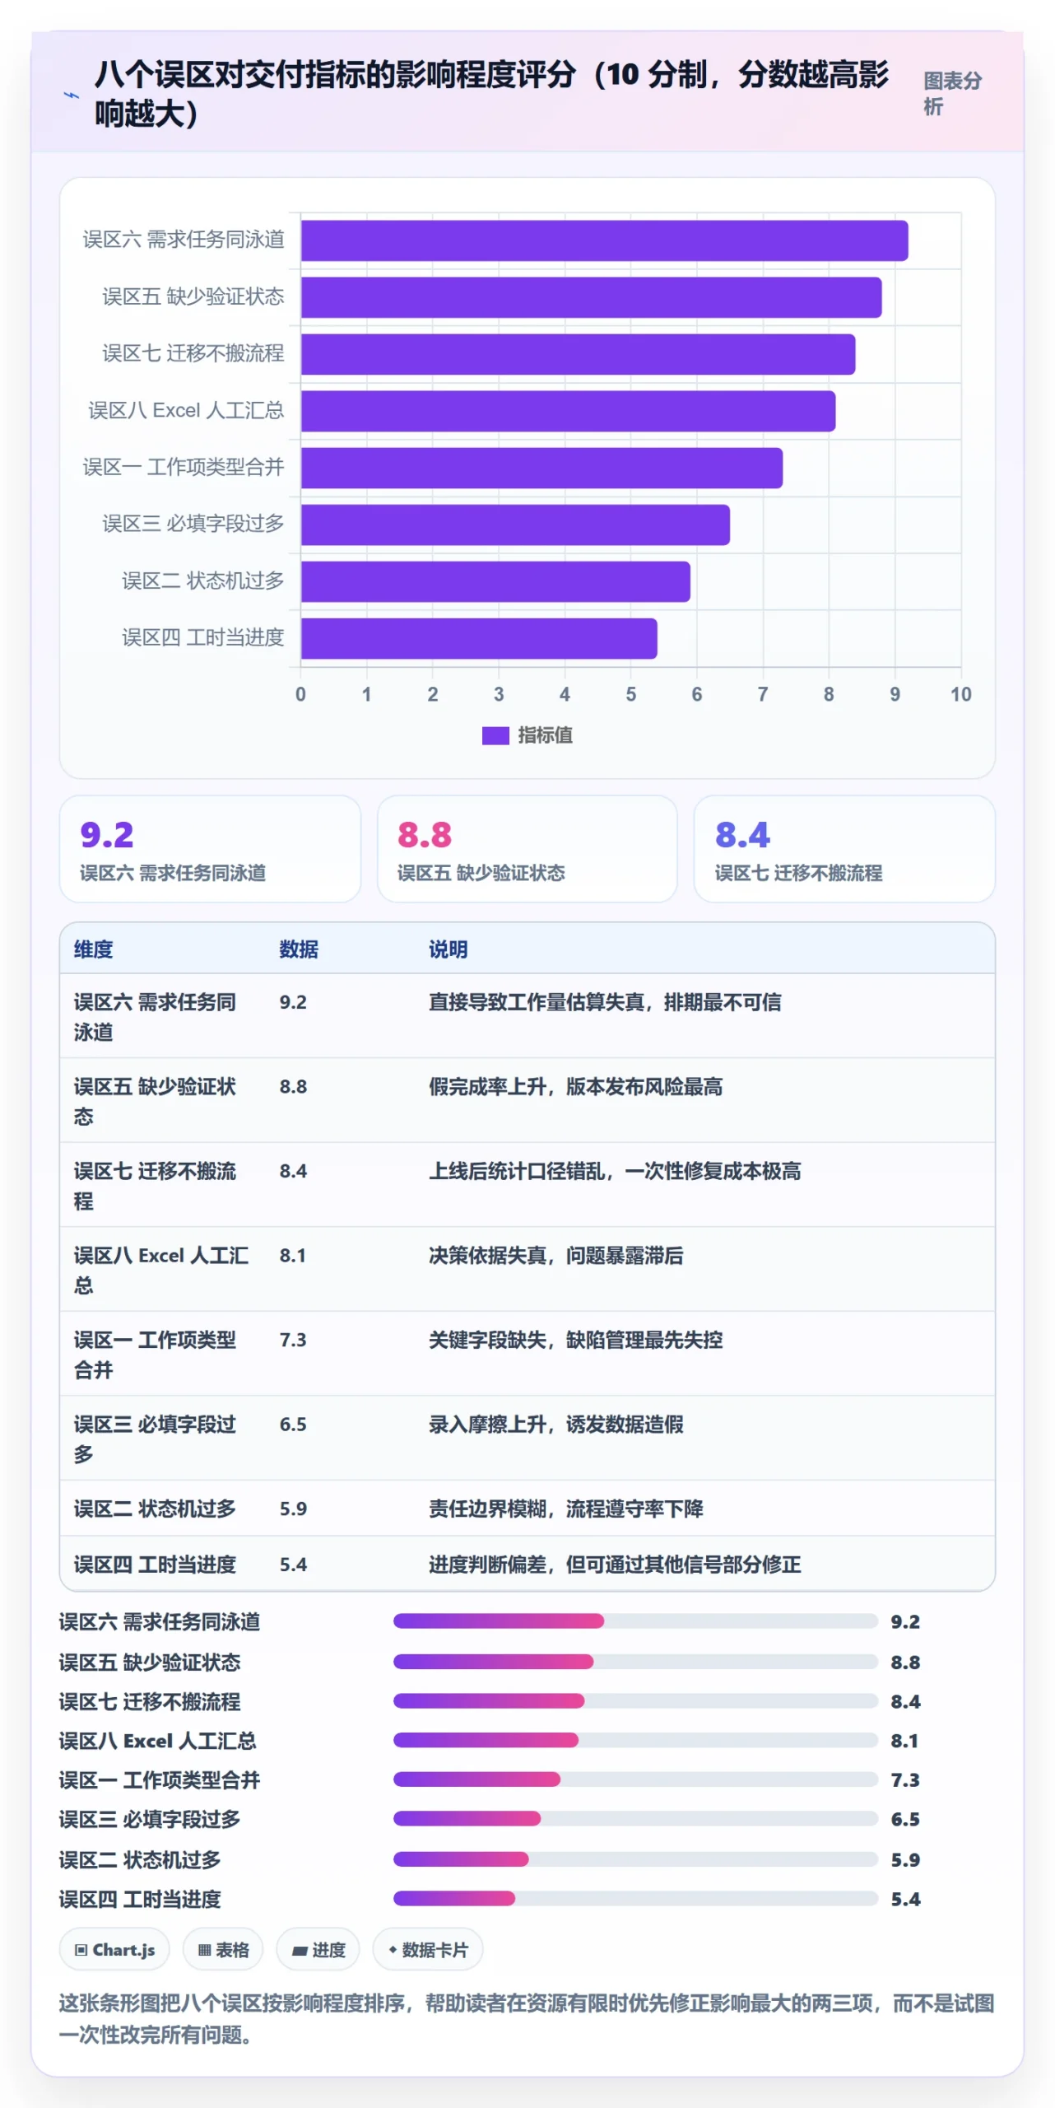Click the 误区六 需求任务同泳道 progress bar
1055x2108 pixels.
point(635,1621)
